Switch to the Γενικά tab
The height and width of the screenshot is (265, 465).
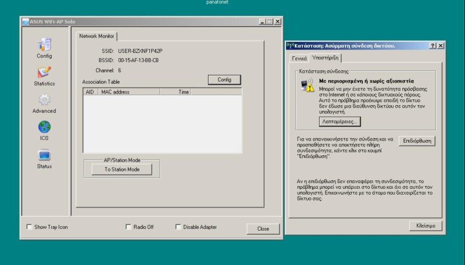pos(299,58)
